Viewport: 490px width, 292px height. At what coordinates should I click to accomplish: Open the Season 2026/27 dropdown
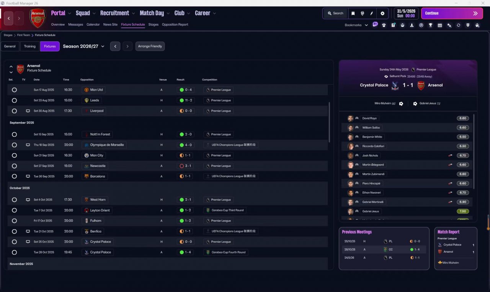(84, 46)
